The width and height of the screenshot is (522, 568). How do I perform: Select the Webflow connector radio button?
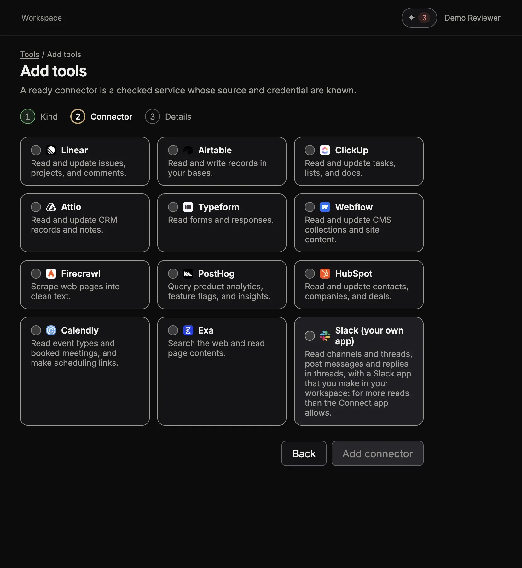coord(310,207)
